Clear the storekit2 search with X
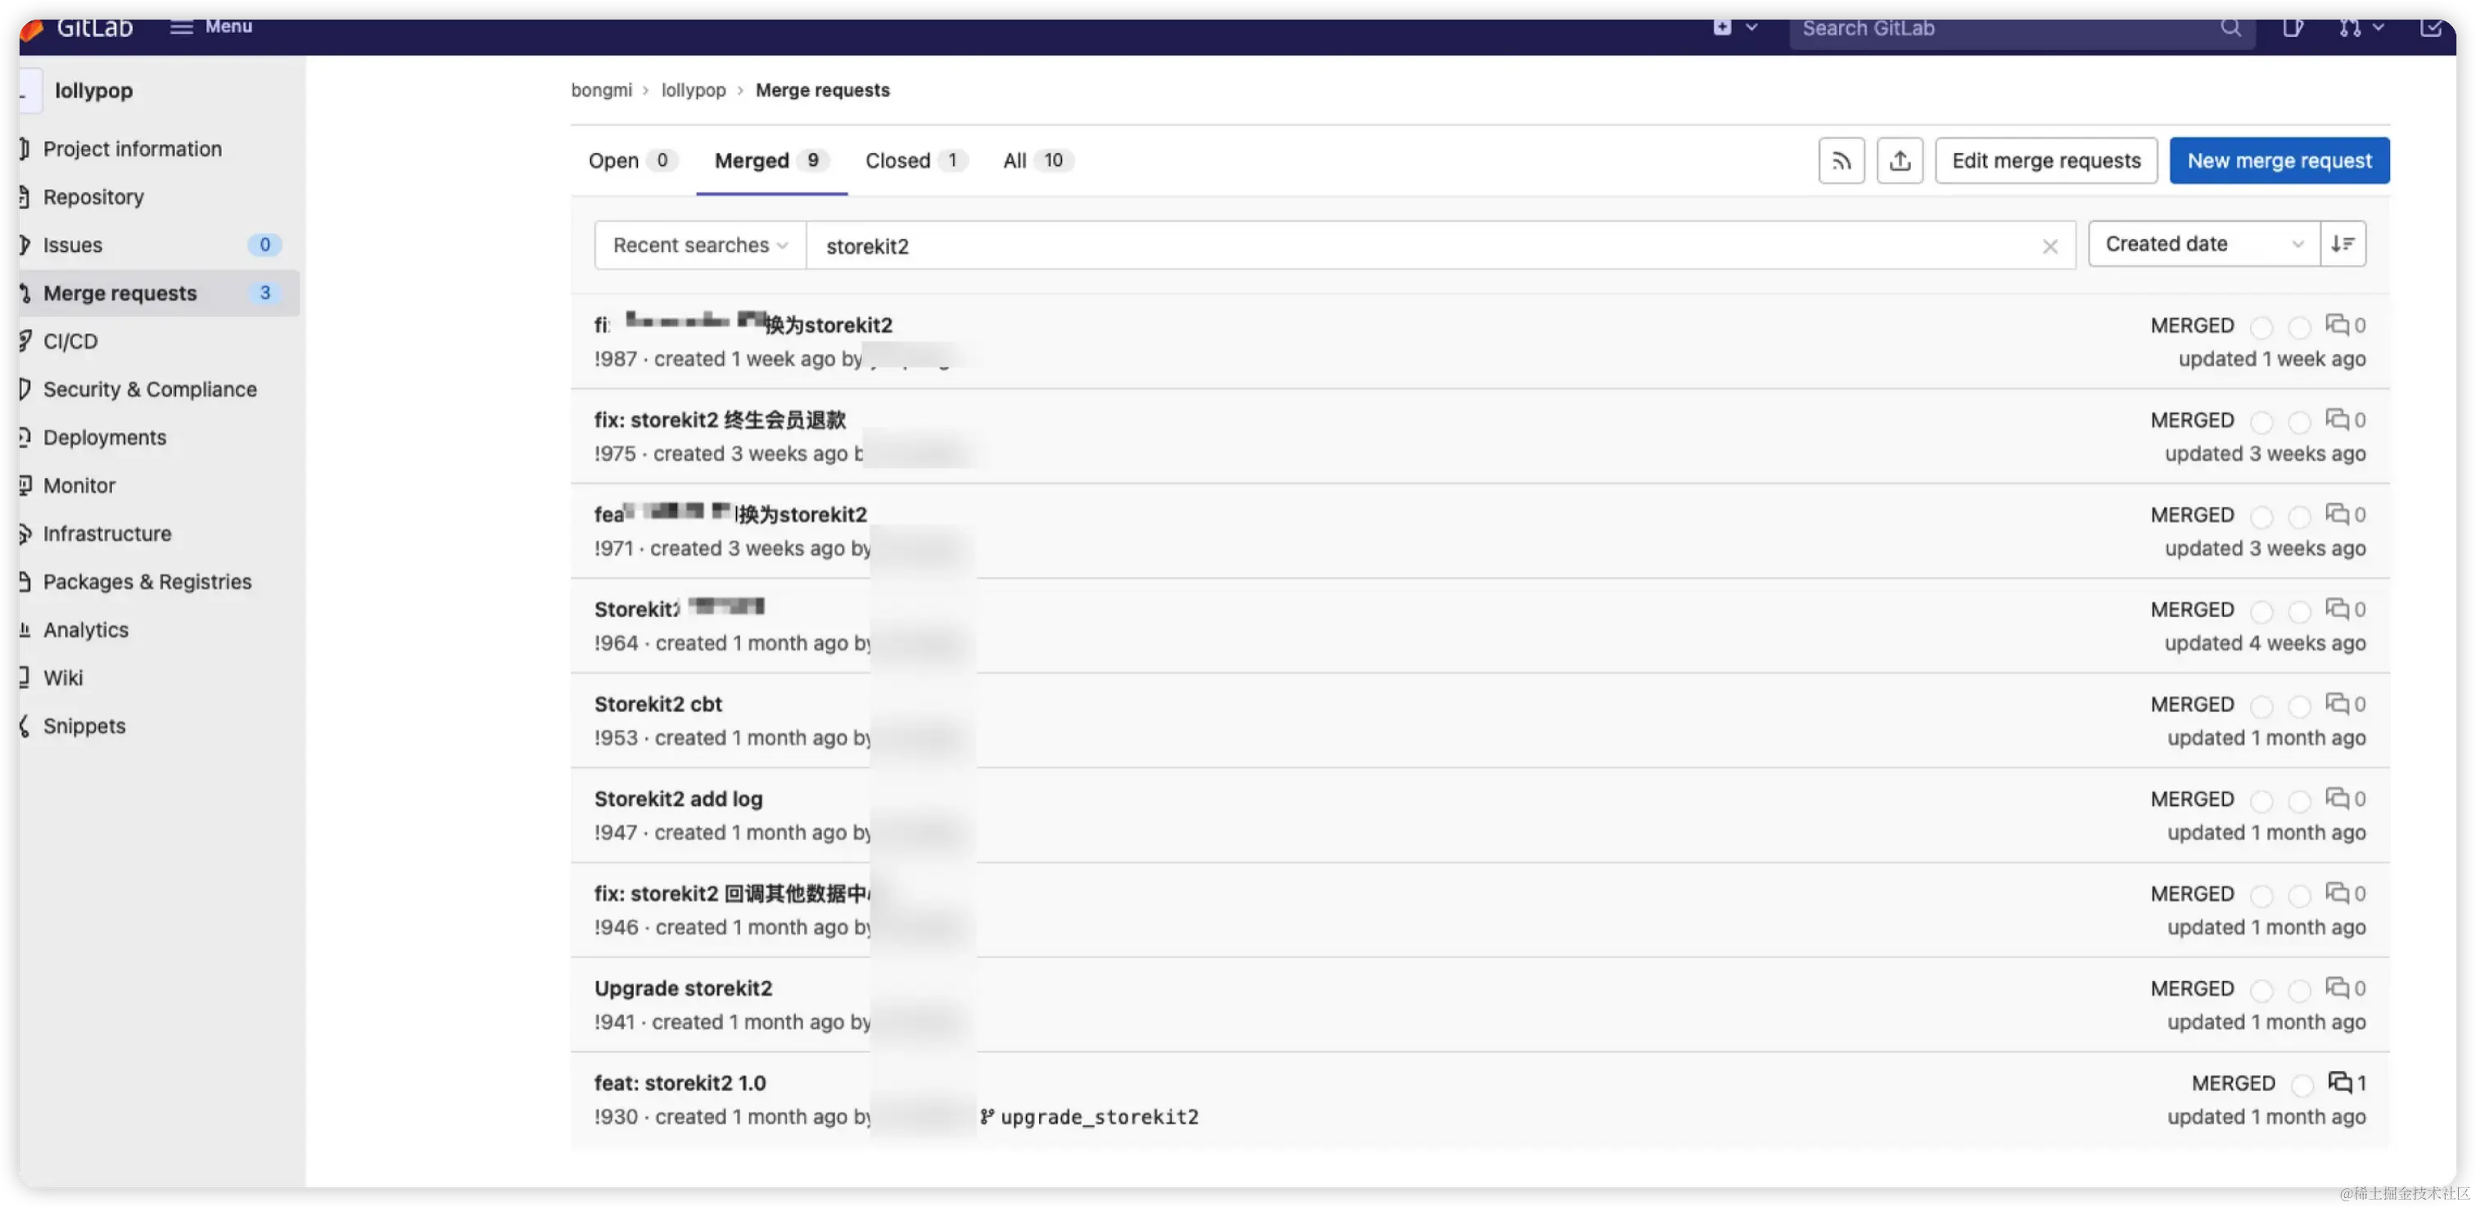The height and width of the screenshot is (1207, 2476). [x=2050, y=247]
